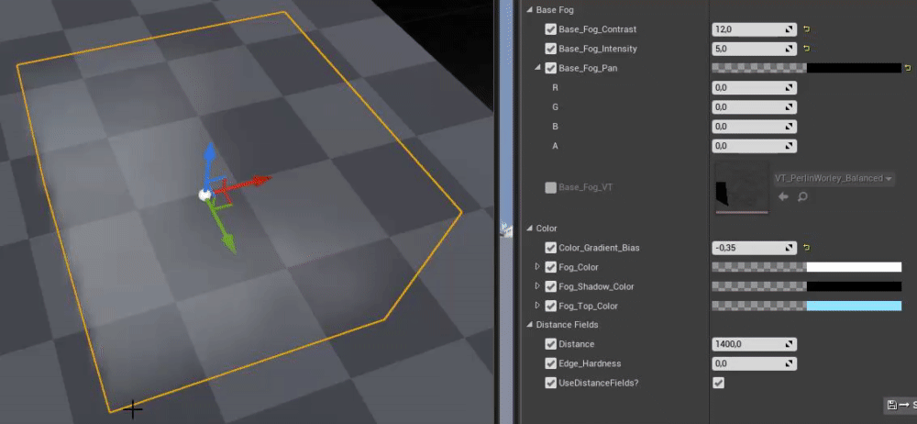
Task: Open the VT_PerlinWorley_Balanced texture dropdown
Action: coord(834,179)
